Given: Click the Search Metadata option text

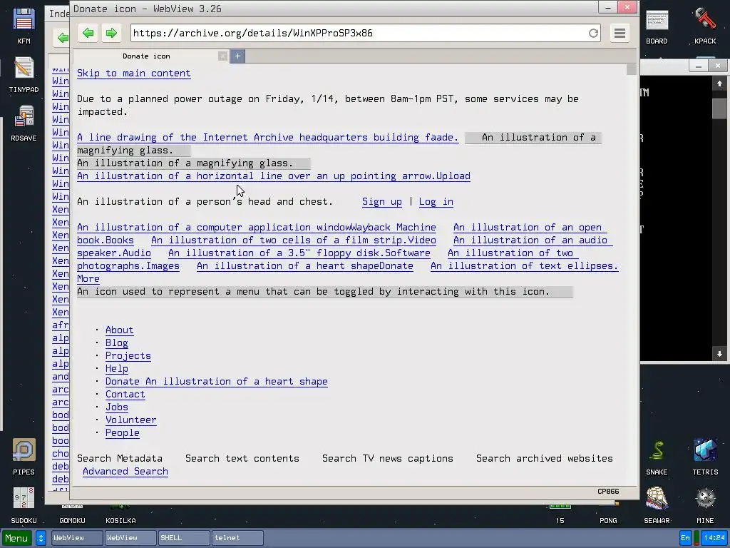Looking at the screenshot, I should pyautogui.click(x=120, y=459).
